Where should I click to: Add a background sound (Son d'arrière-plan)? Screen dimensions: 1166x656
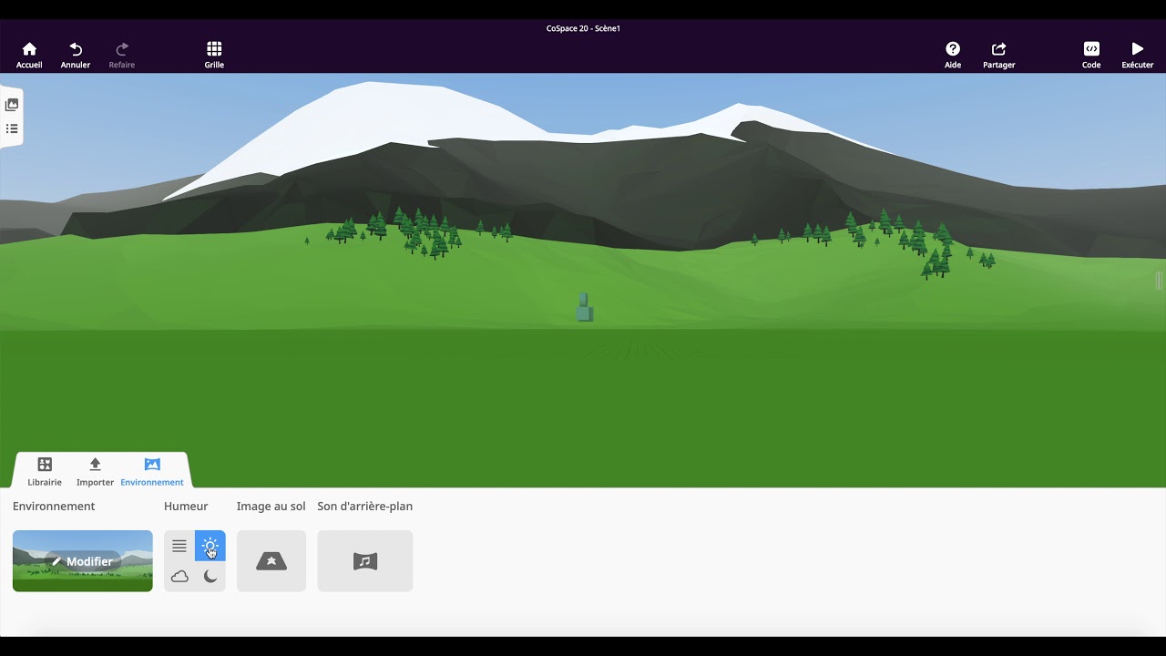[365, 561]
